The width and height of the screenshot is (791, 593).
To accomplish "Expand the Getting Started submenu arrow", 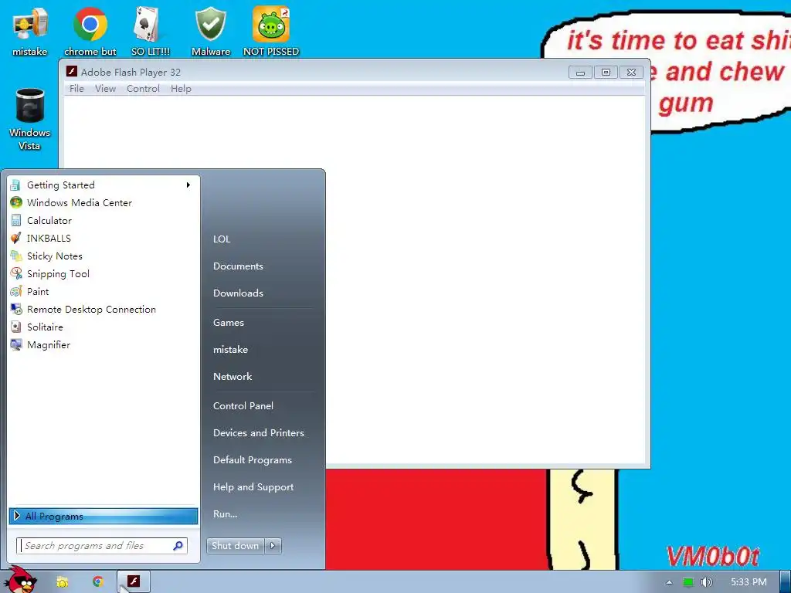I will point(188,185).
